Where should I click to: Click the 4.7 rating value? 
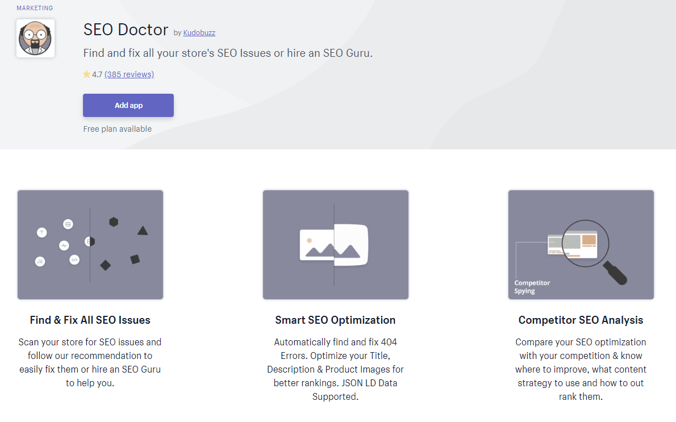[97, 74]
